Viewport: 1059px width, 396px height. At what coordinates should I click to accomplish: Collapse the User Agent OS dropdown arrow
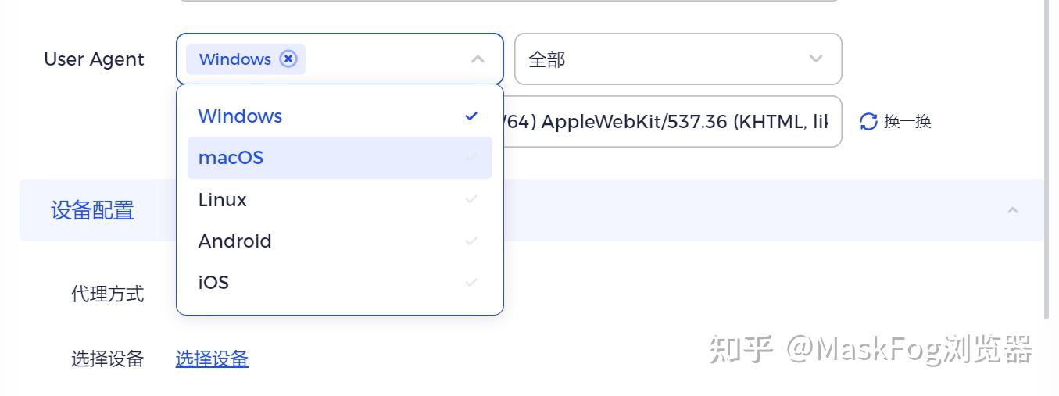pyautogui.click(x=478, y=59)
